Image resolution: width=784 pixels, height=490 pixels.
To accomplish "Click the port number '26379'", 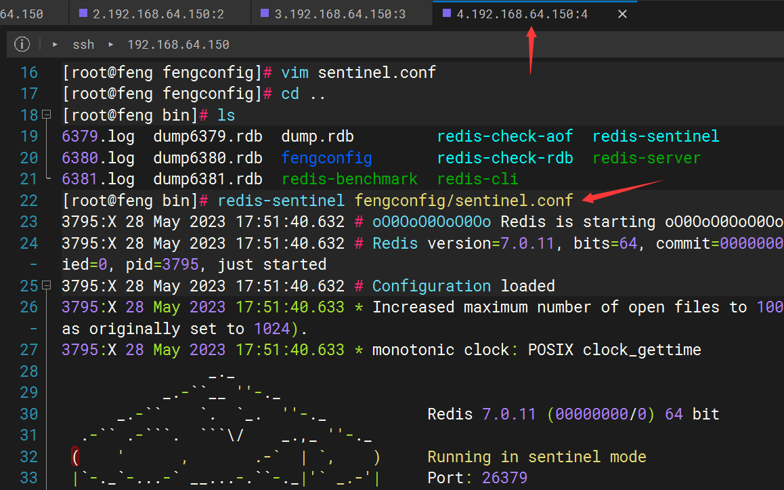I will 505,478.
